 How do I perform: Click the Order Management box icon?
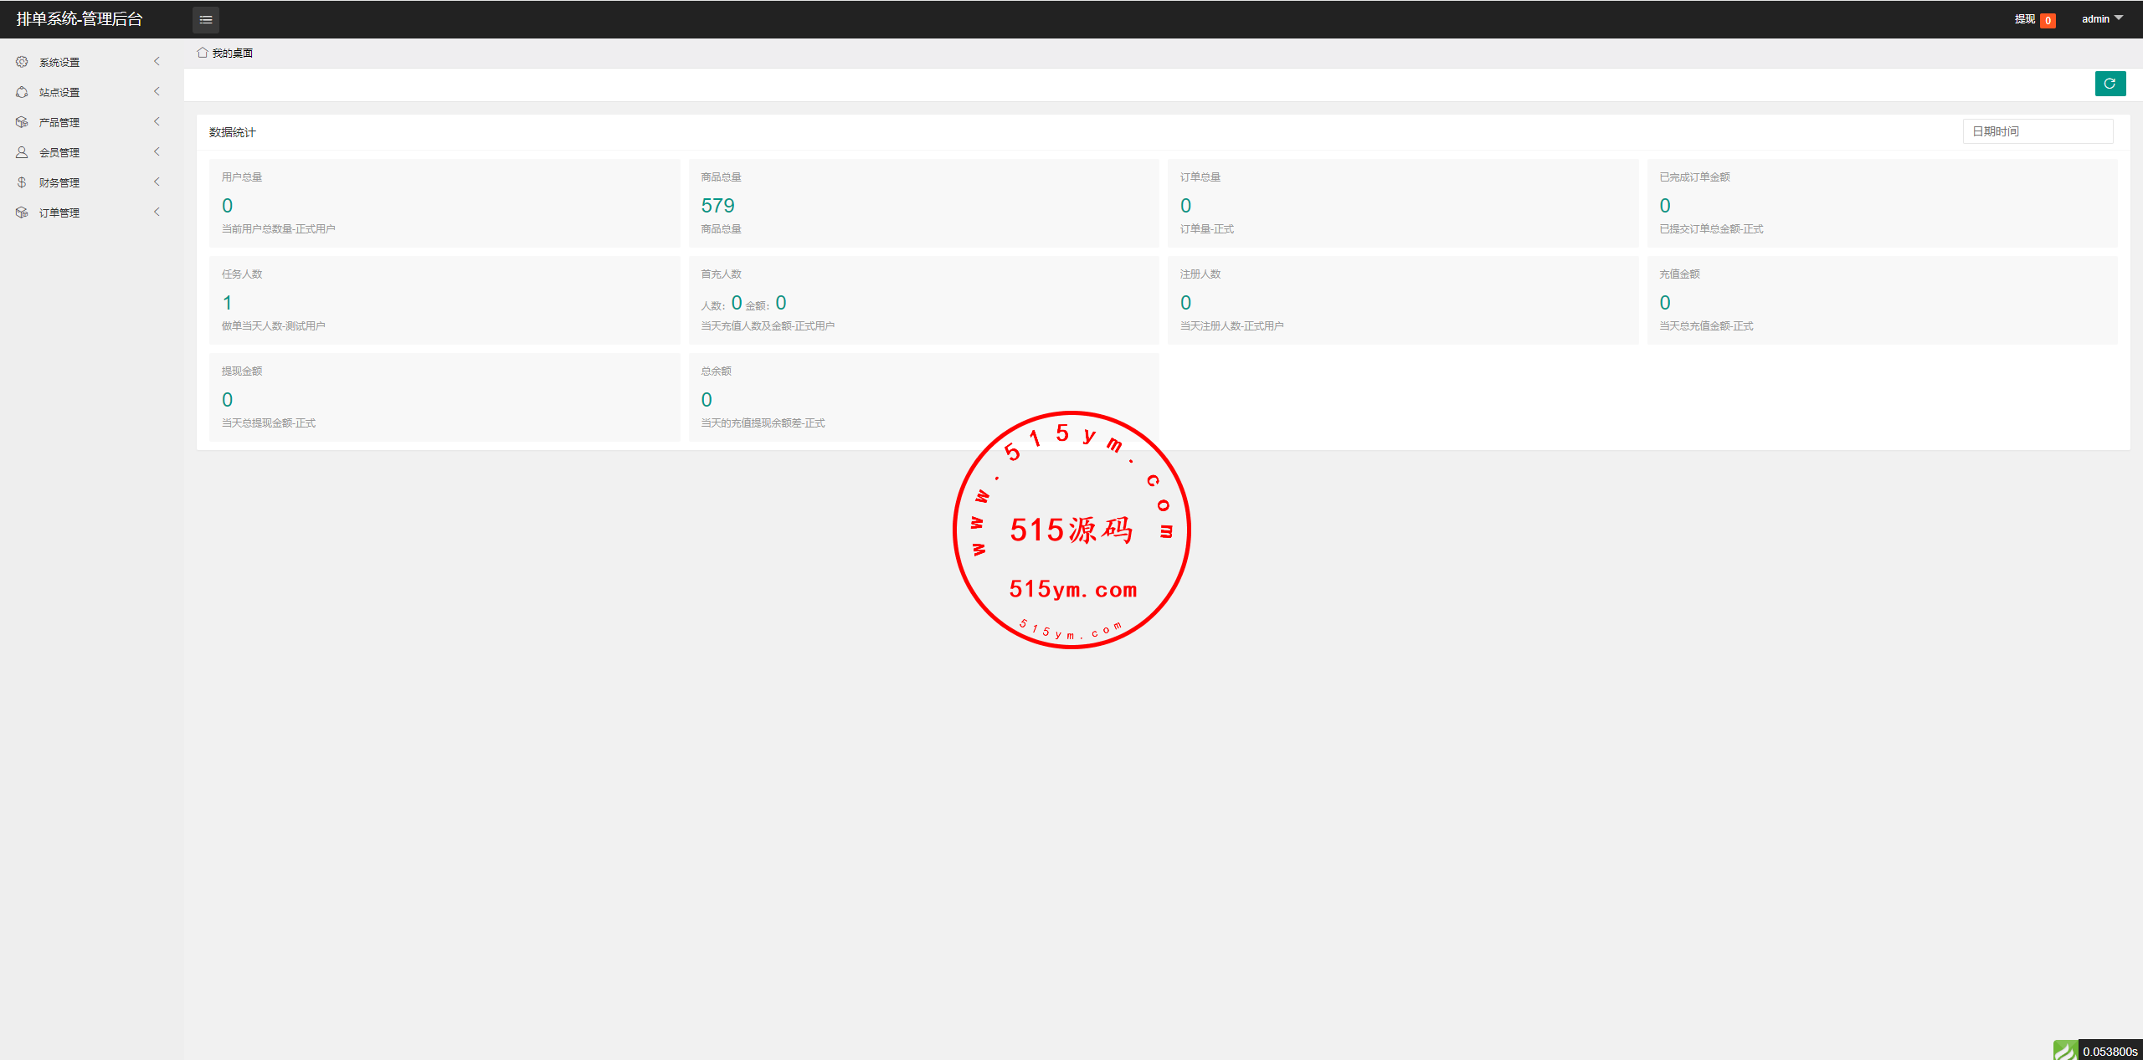click(x=22, y=213)
